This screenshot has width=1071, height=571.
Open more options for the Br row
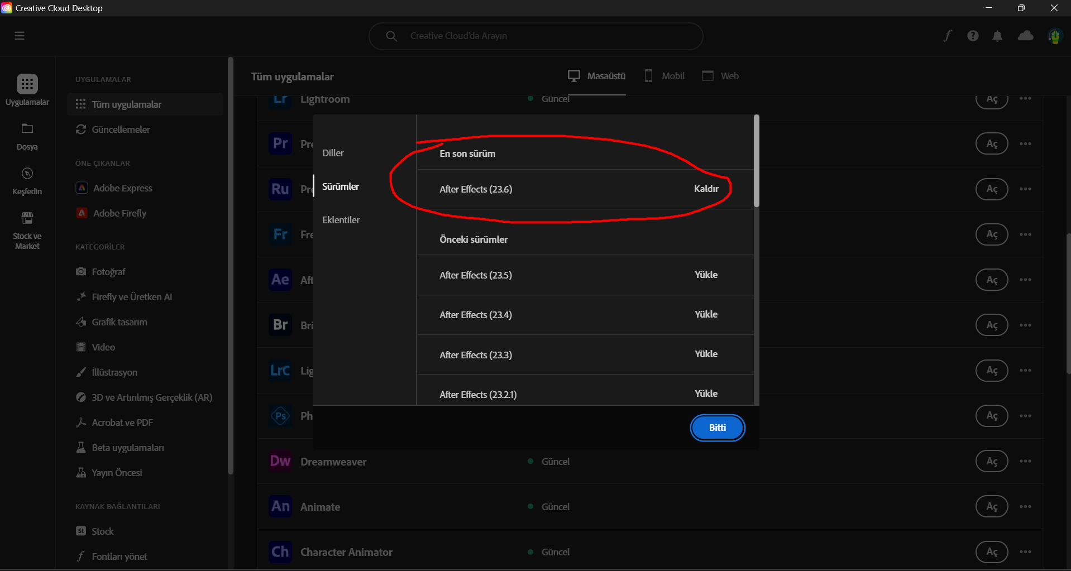(x=1025, y=325)
